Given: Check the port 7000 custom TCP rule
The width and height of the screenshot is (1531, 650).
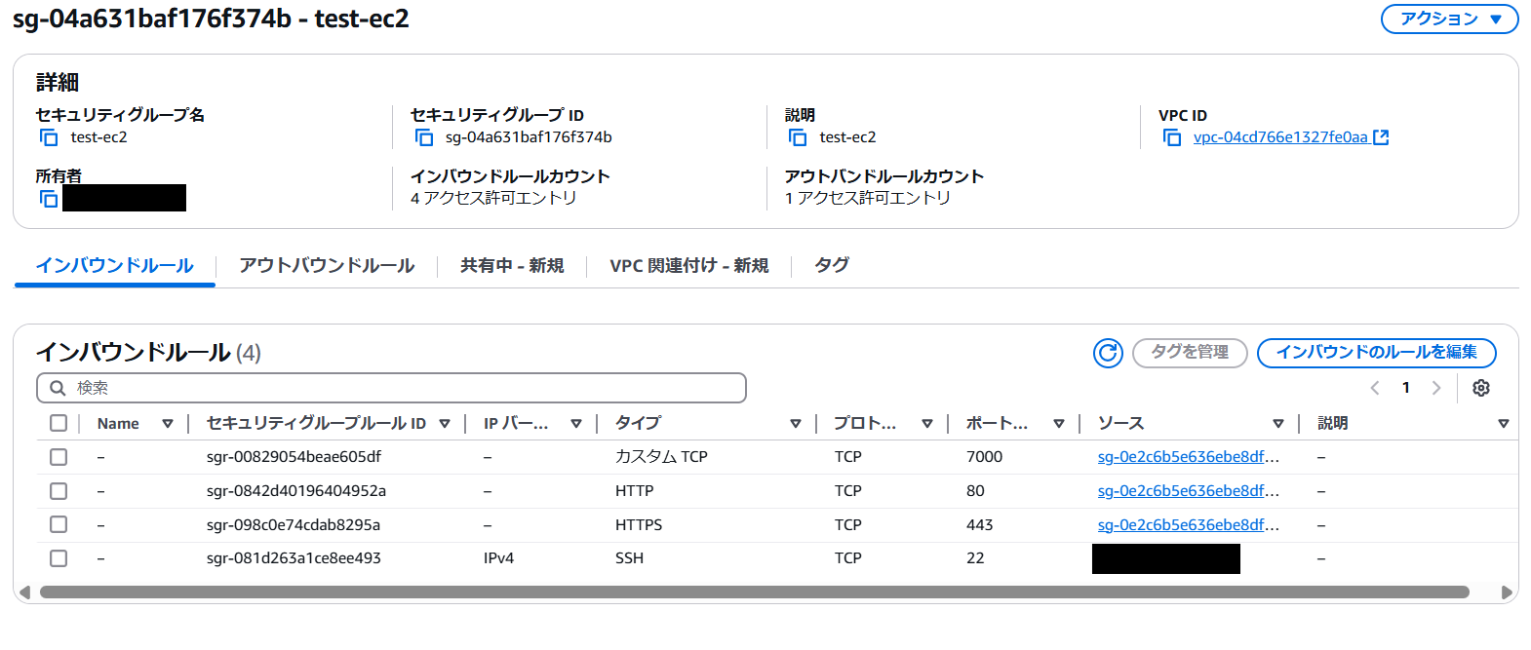Looking at the screenshot, I should (x=59, y=457).
